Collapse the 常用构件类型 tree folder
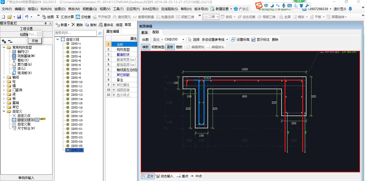This screenshot has width=365, height=181. 4,47
